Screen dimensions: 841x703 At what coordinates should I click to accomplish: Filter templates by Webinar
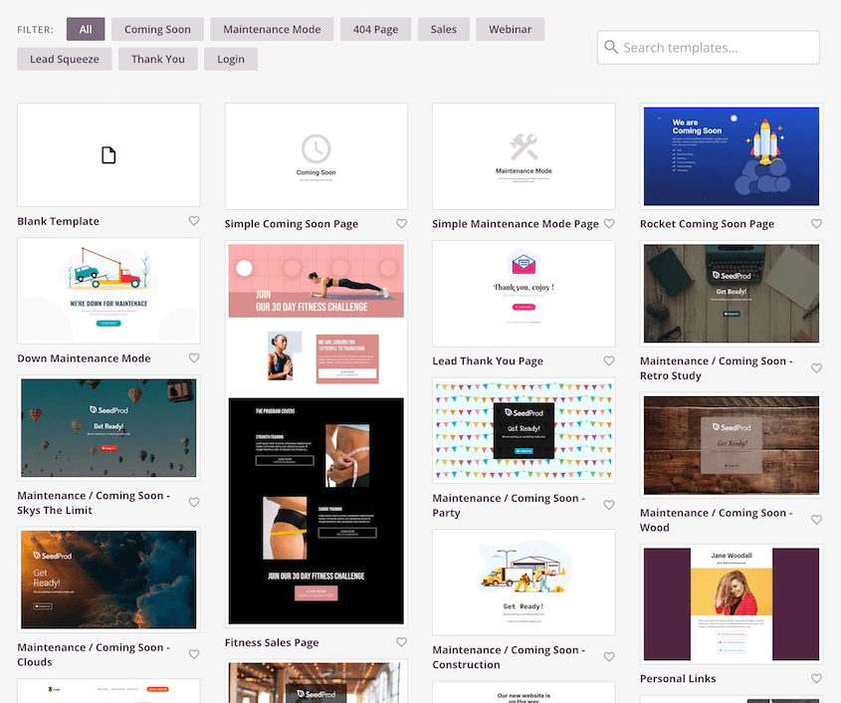(x=510, y=29)
